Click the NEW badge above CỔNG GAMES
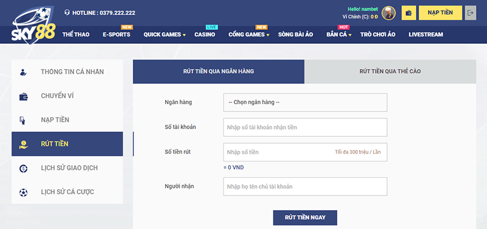 pos(261,27)
